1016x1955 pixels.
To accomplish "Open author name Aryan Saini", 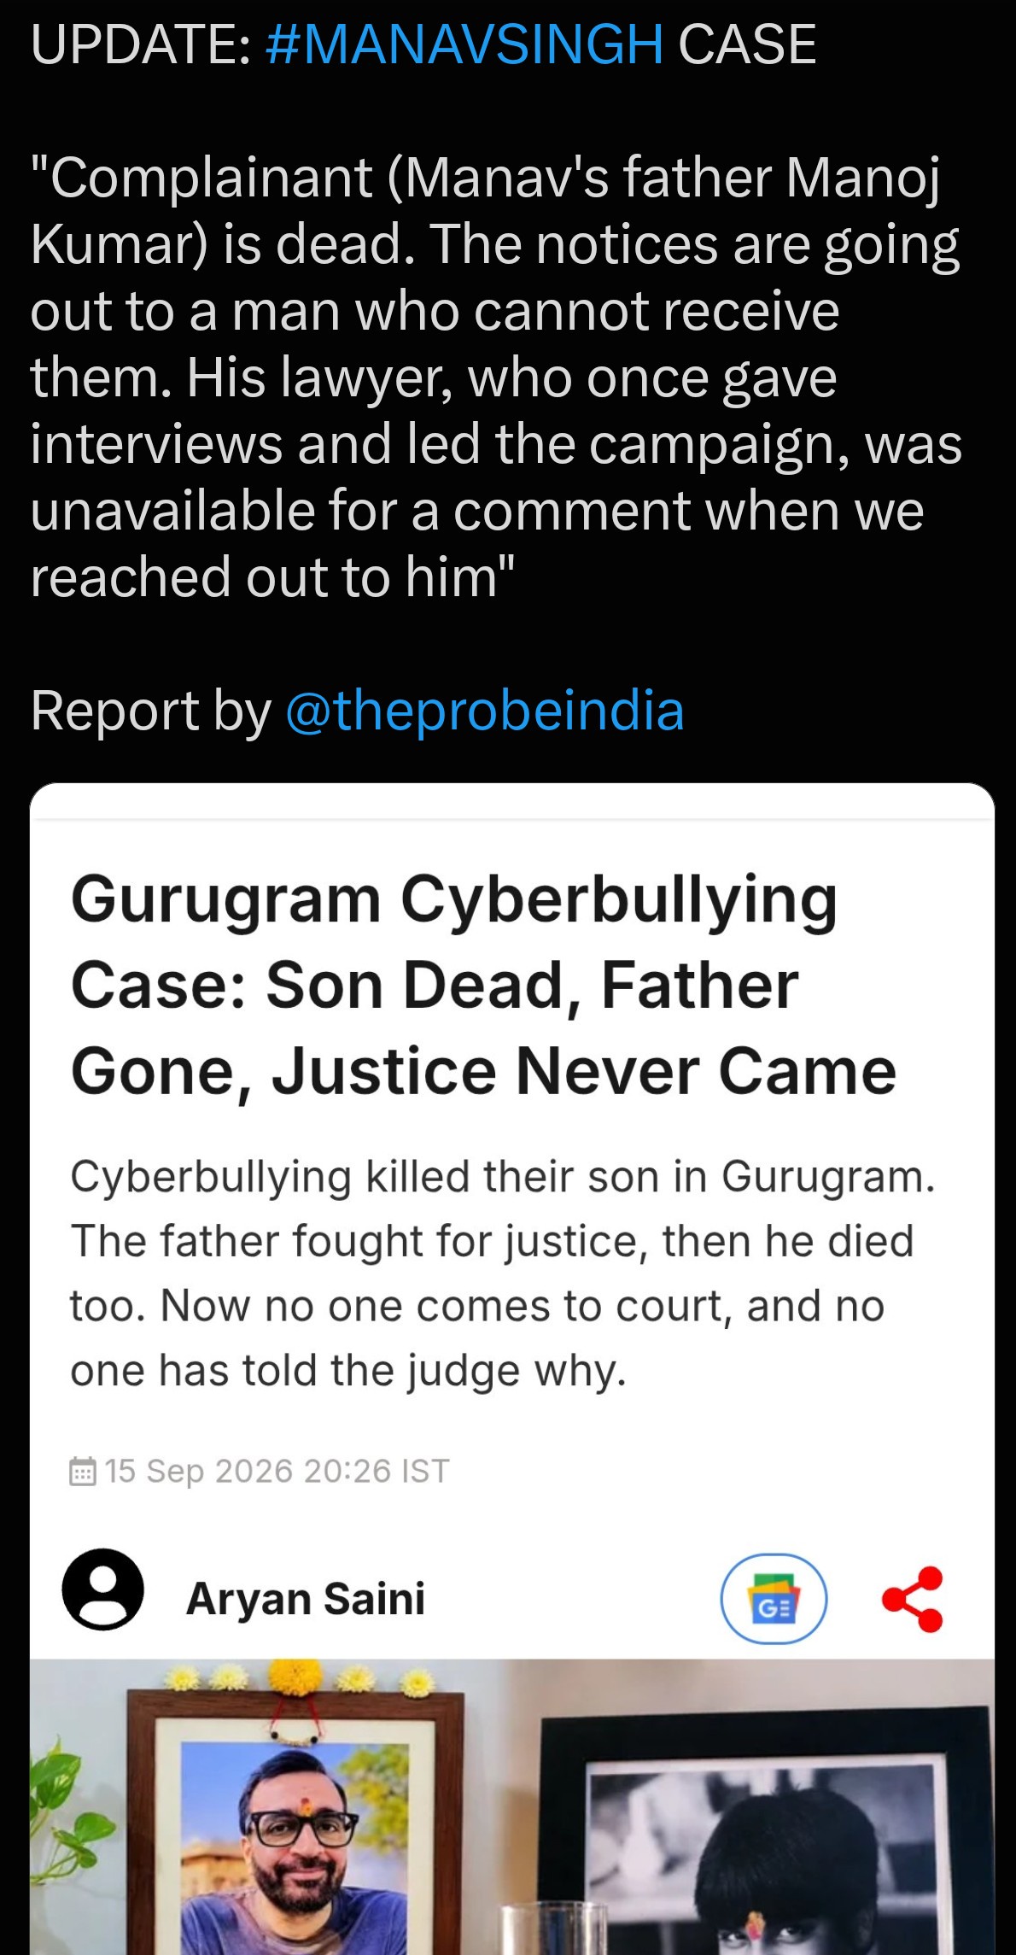I will (306, 1598).
